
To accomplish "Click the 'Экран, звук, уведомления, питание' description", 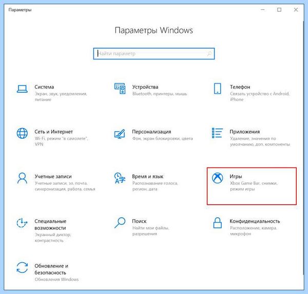I will click(61, 97).
